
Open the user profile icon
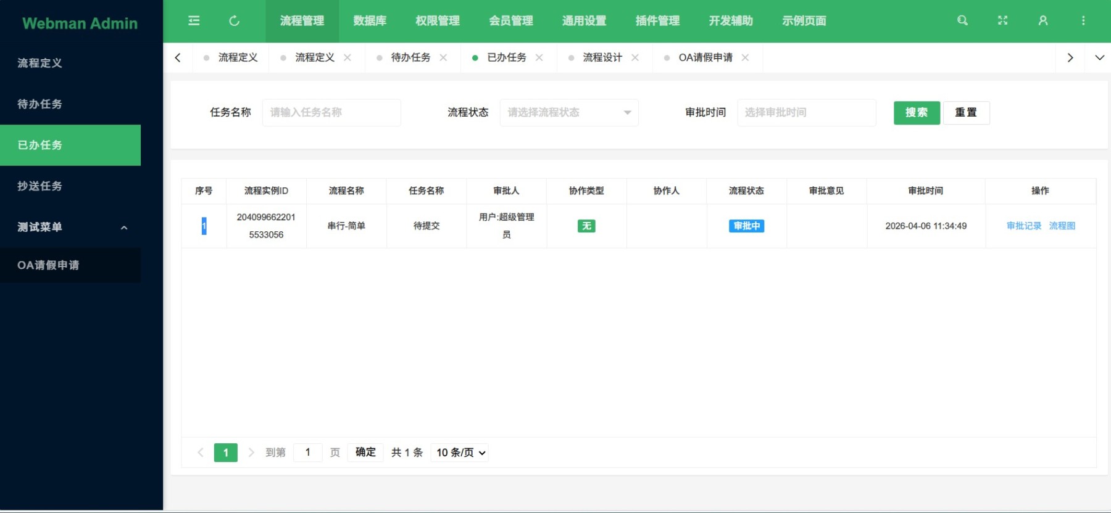pos(1043,21)
